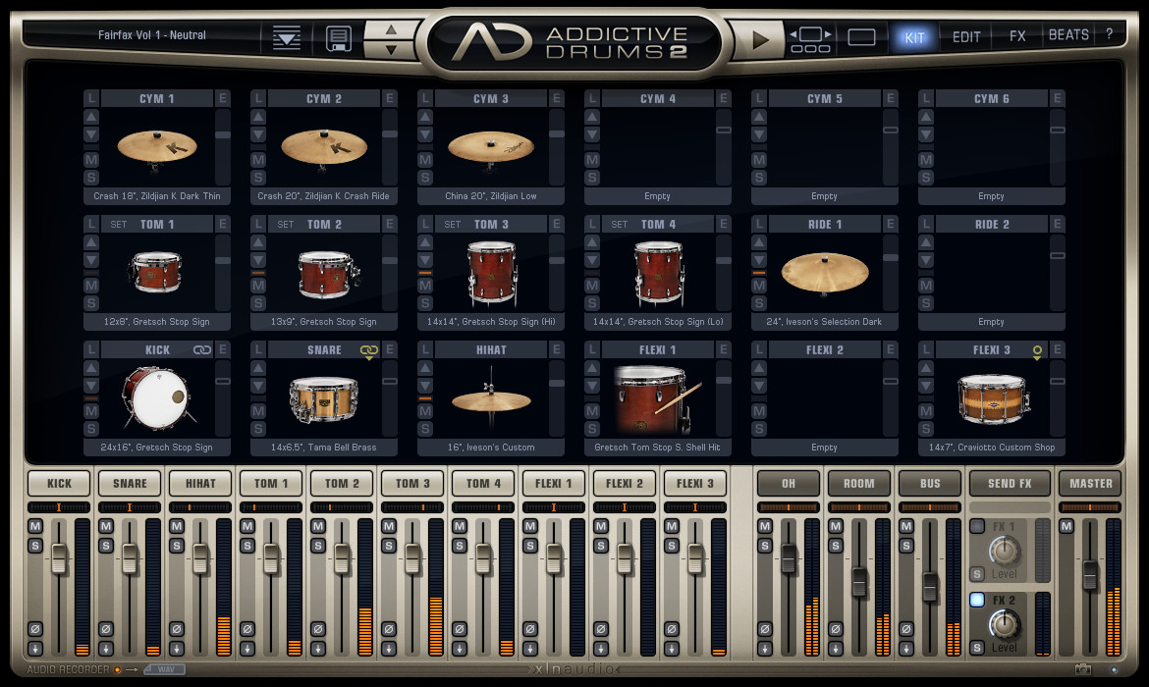Select the ROOM mixer channel button
1149x687 pixels.
[x=859, y=484]
